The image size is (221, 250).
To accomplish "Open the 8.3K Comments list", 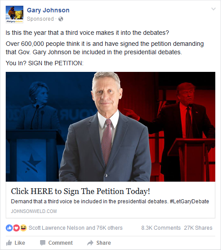I will click(161, 228).
